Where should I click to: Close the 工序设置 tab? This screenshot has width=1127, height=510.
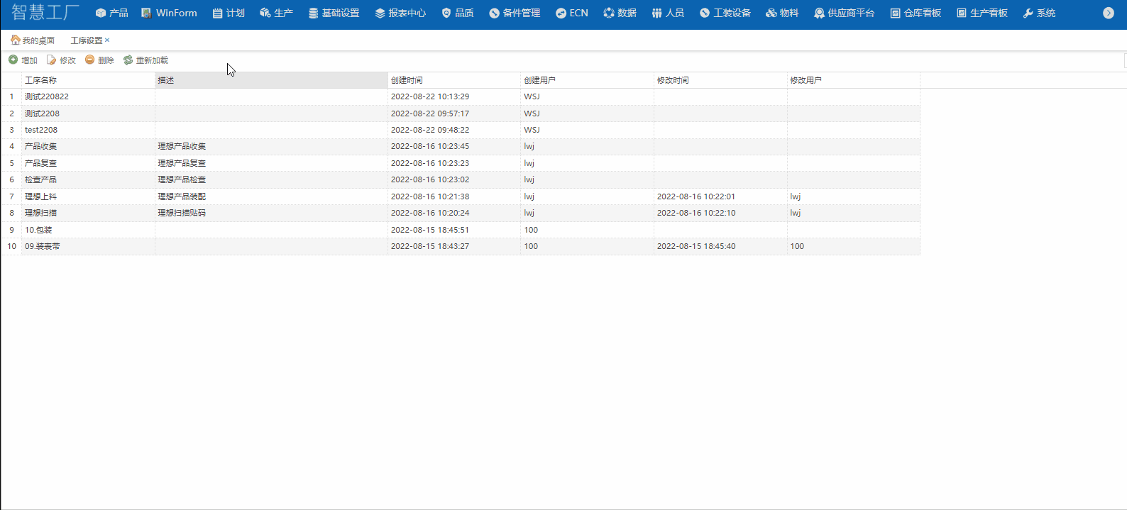[107, 40]
